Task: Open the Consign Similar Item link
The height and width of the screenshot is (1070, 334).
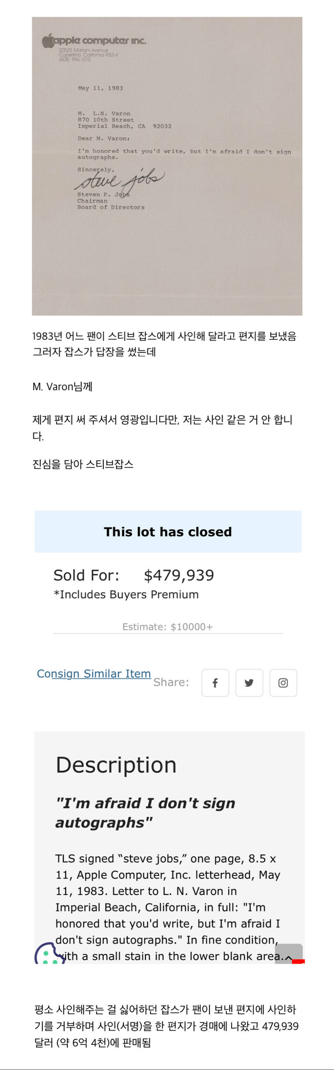Action: click(x=94, y=673)
